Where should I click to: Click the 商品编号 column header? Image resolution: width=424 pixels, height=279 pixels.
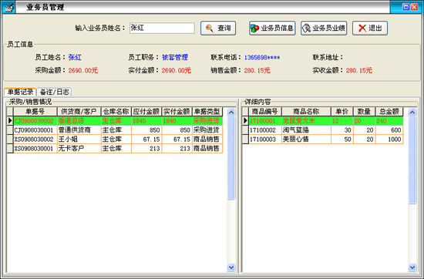click(265, 112)
